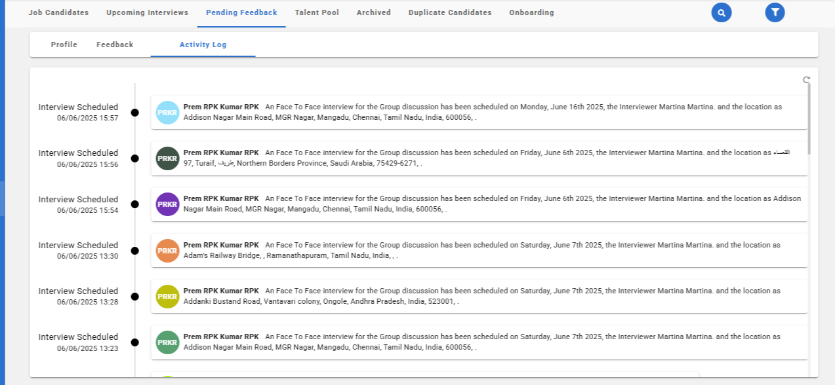The image size is (835, 385).
Task: Open the filter funnel icon
Action: coord(775,12)
